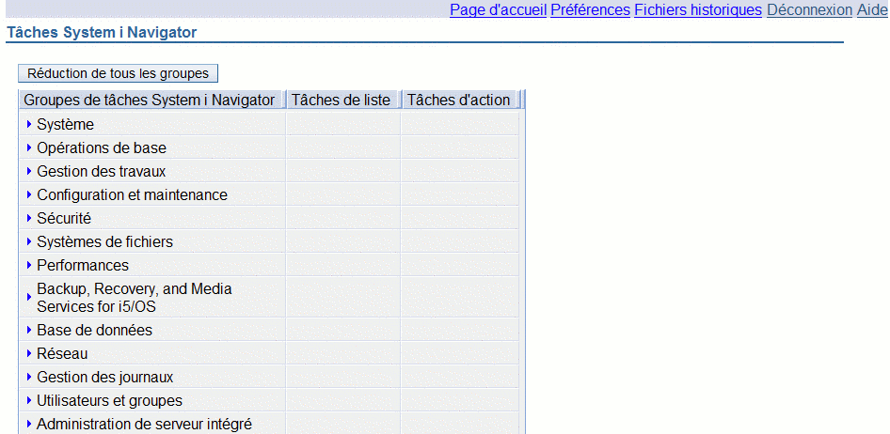The image size is (890, 434).
Task: Expand the Base de données arrow
Action: coord(29,330)
